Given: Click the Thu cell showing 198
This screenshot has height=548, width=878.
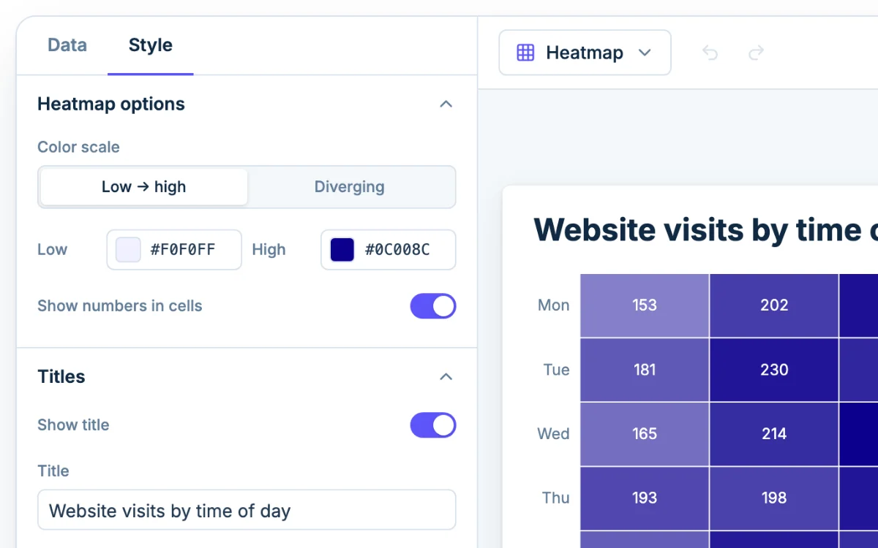Looking at the screenshot, I should pyautogui.click(x=774, y=498).
